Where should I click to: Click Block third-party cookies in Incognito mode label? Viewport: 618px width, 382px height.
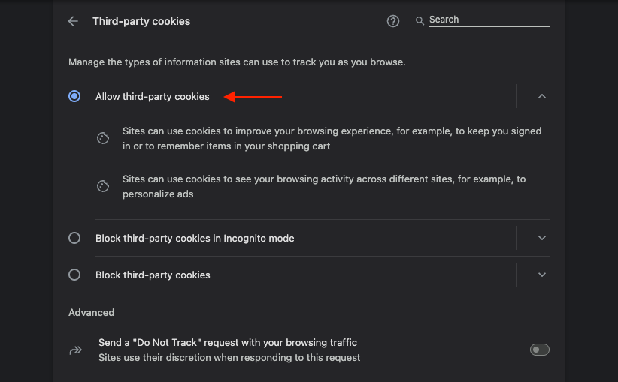195,239
